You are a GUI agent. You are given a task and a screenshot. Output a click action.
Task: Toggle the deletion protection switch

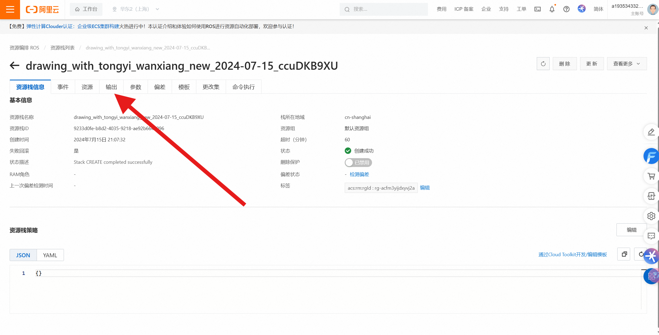[358, 162]
